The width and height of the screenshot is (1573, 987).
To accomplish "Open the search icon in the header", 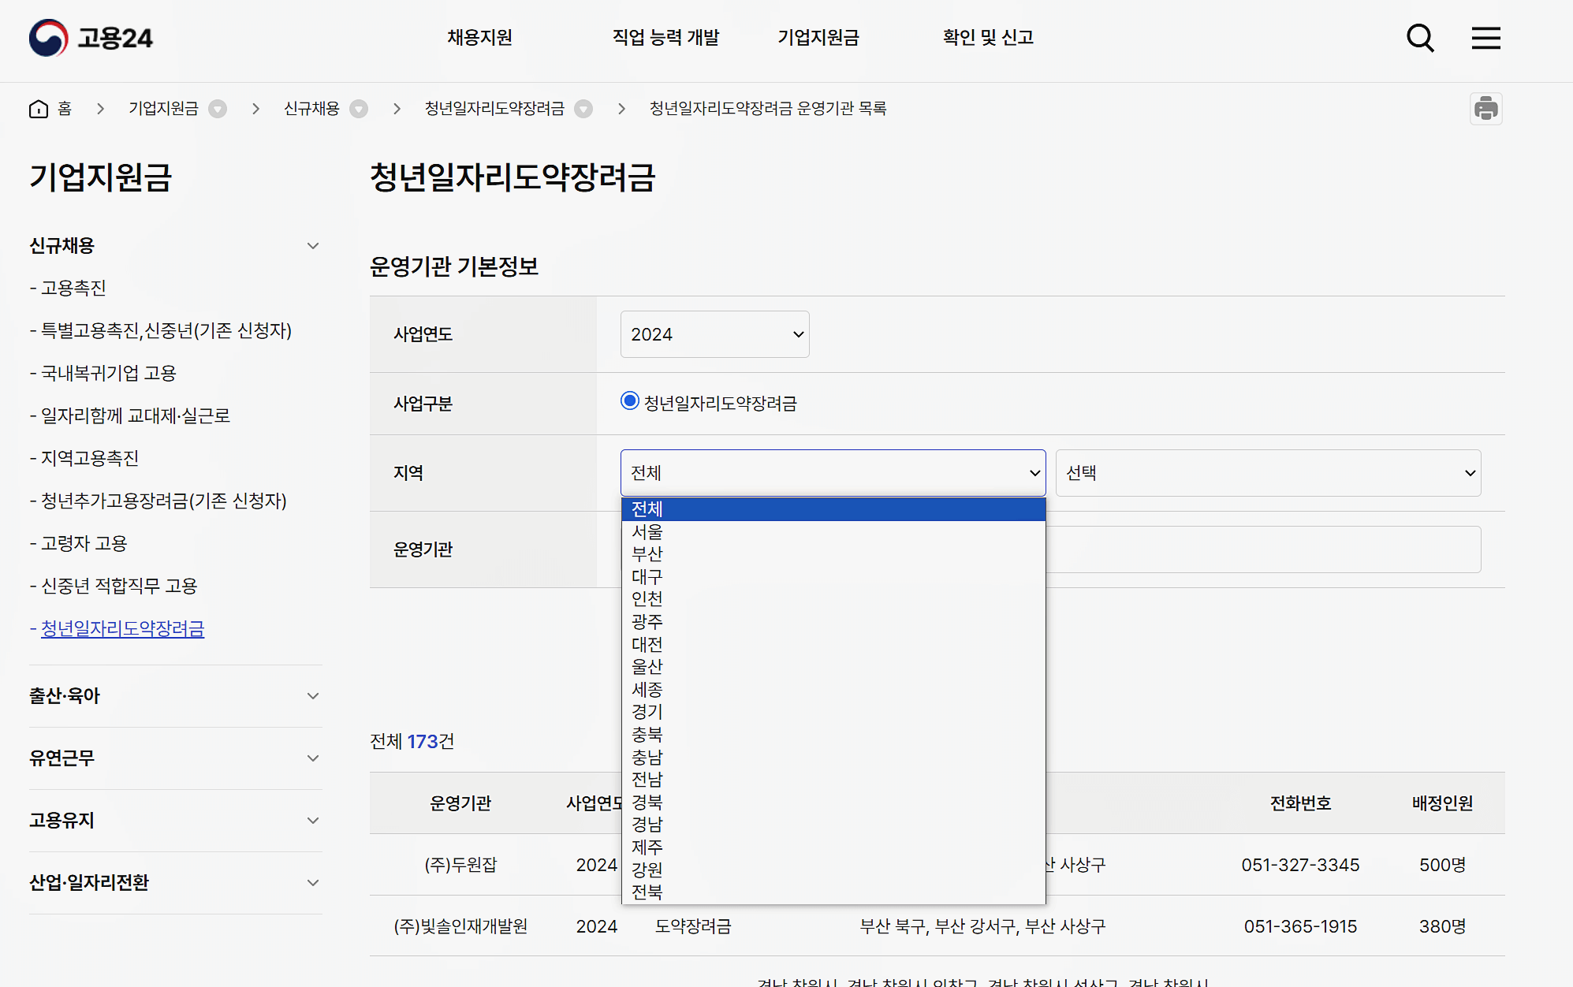I will coord(1420,37).
